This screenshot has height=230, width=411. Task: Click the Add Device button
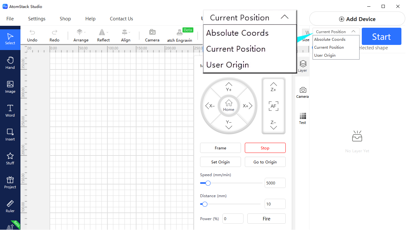click(357, 19)
